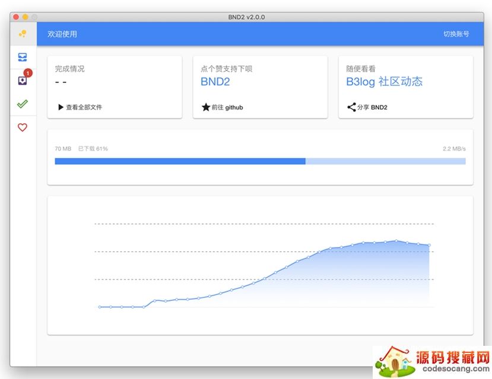Click the 70 MB size text

click(63, 149)
